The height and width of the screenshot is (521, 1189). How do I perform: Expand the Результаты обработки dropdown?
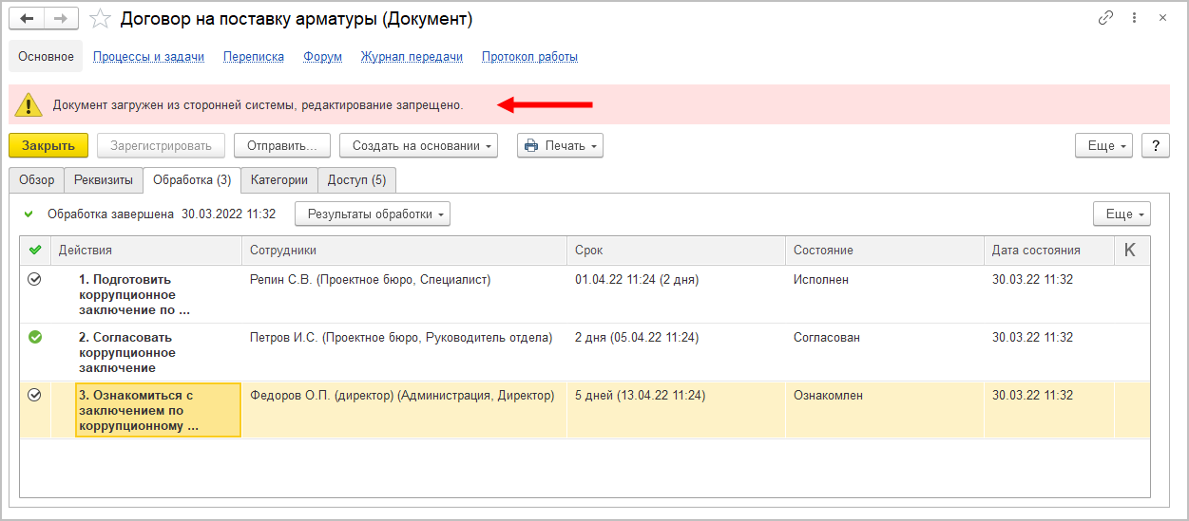[x=373, y=214]
